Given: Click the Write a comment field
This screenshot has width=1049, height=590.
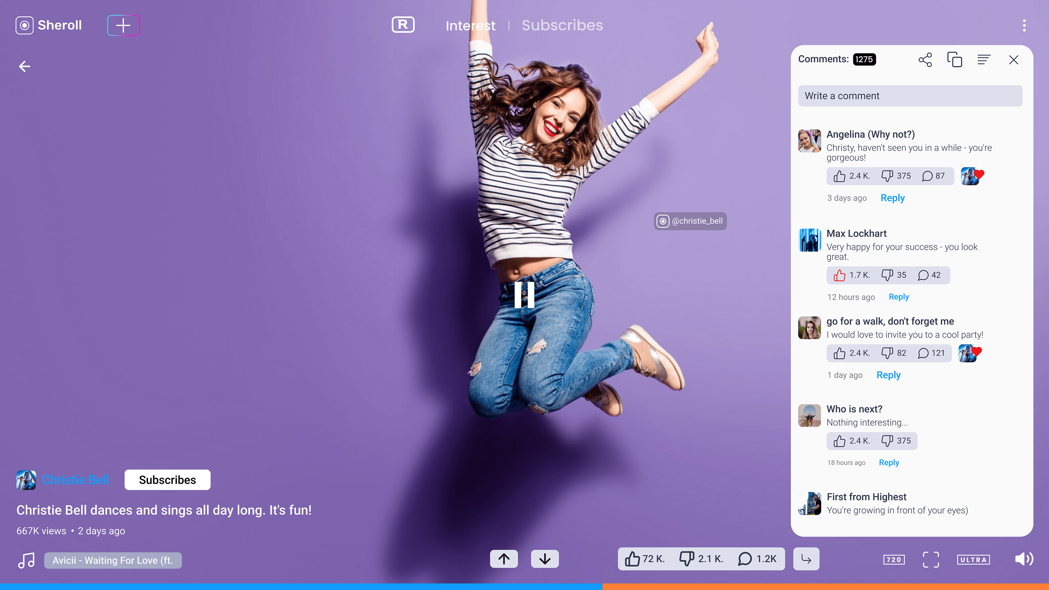Looking at the screenshot, I should (x=910, y=96).
